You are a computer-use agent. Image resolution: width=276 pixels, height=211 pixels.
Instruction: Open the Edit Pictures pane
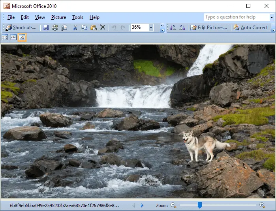pyautogui.click(x=209, y=28)
